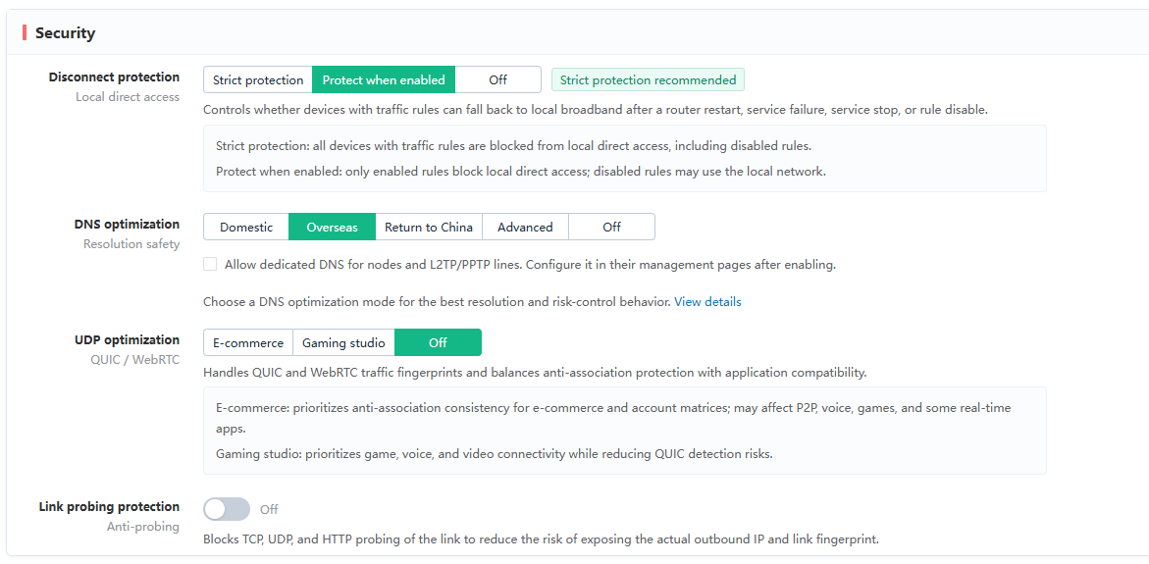Enable dedicated DNS for nodes checkbox
This screenshot has height=564, width=1149.
(210, 265)
